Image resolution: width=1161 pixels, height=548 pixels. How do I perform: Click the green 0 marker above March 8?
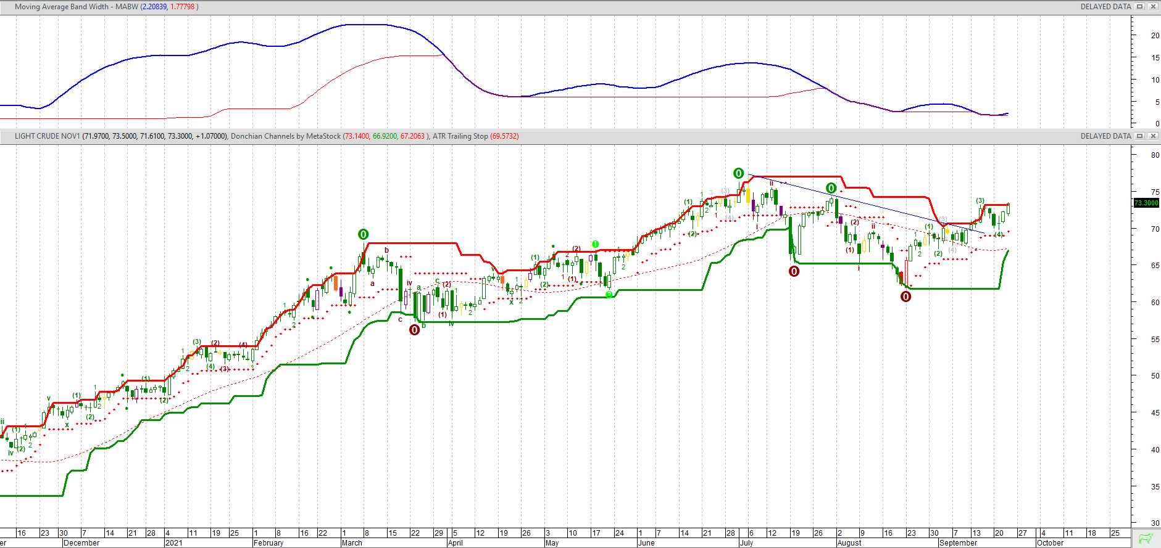coord(364,234)
